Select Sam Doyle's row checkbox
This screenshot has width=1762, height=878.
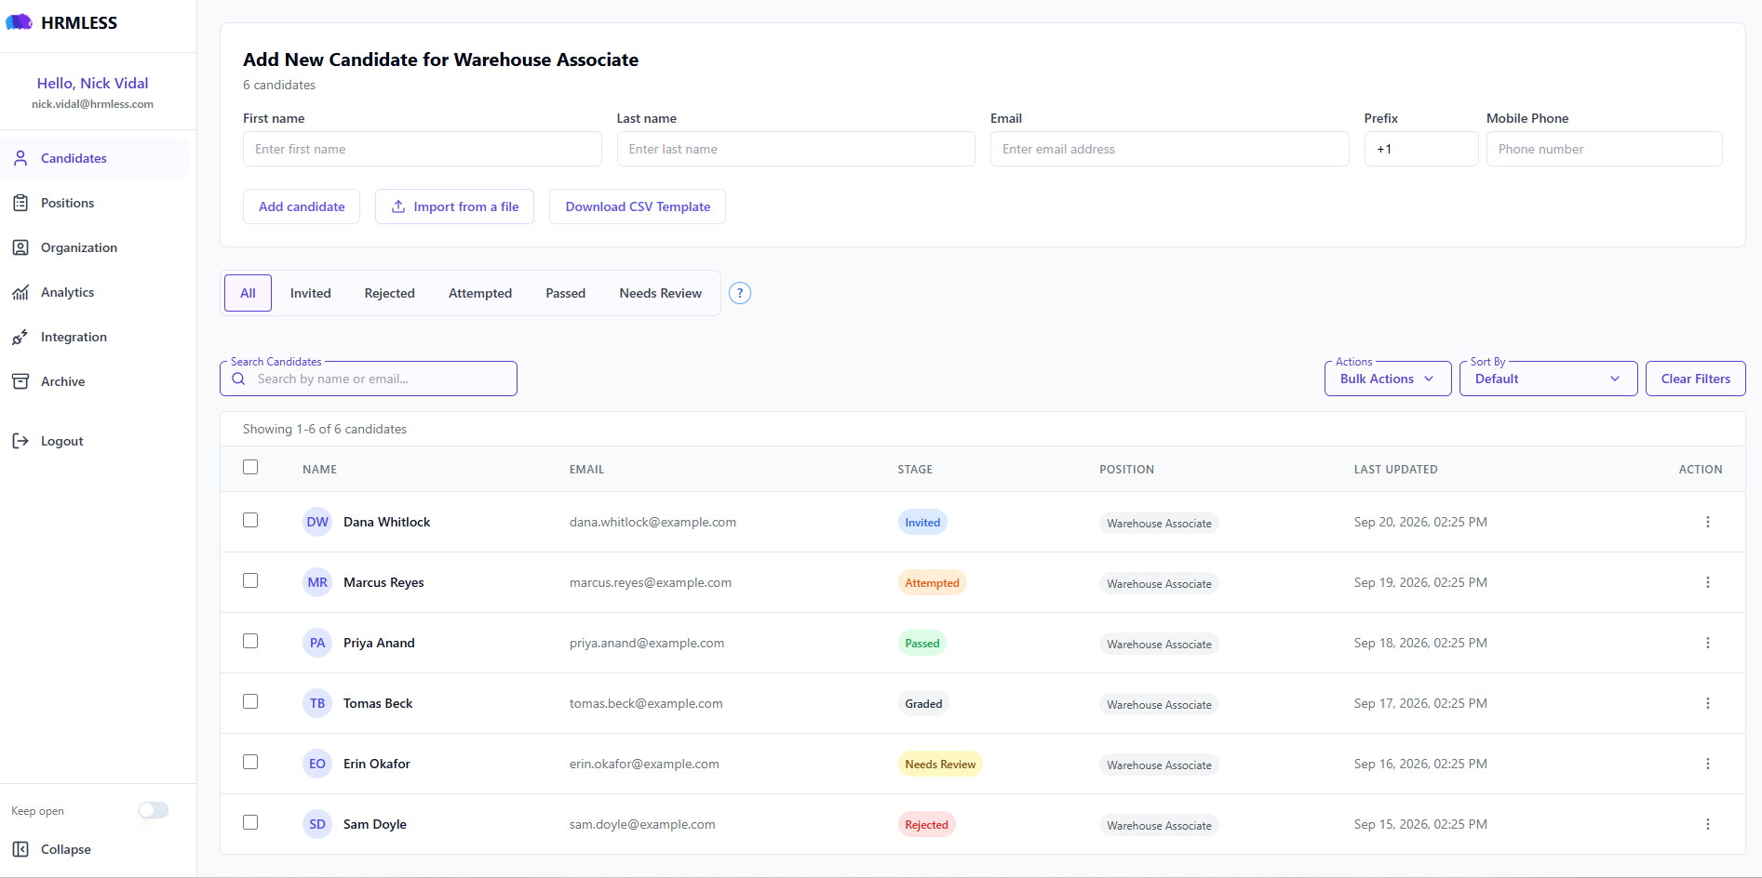point(250,822)
